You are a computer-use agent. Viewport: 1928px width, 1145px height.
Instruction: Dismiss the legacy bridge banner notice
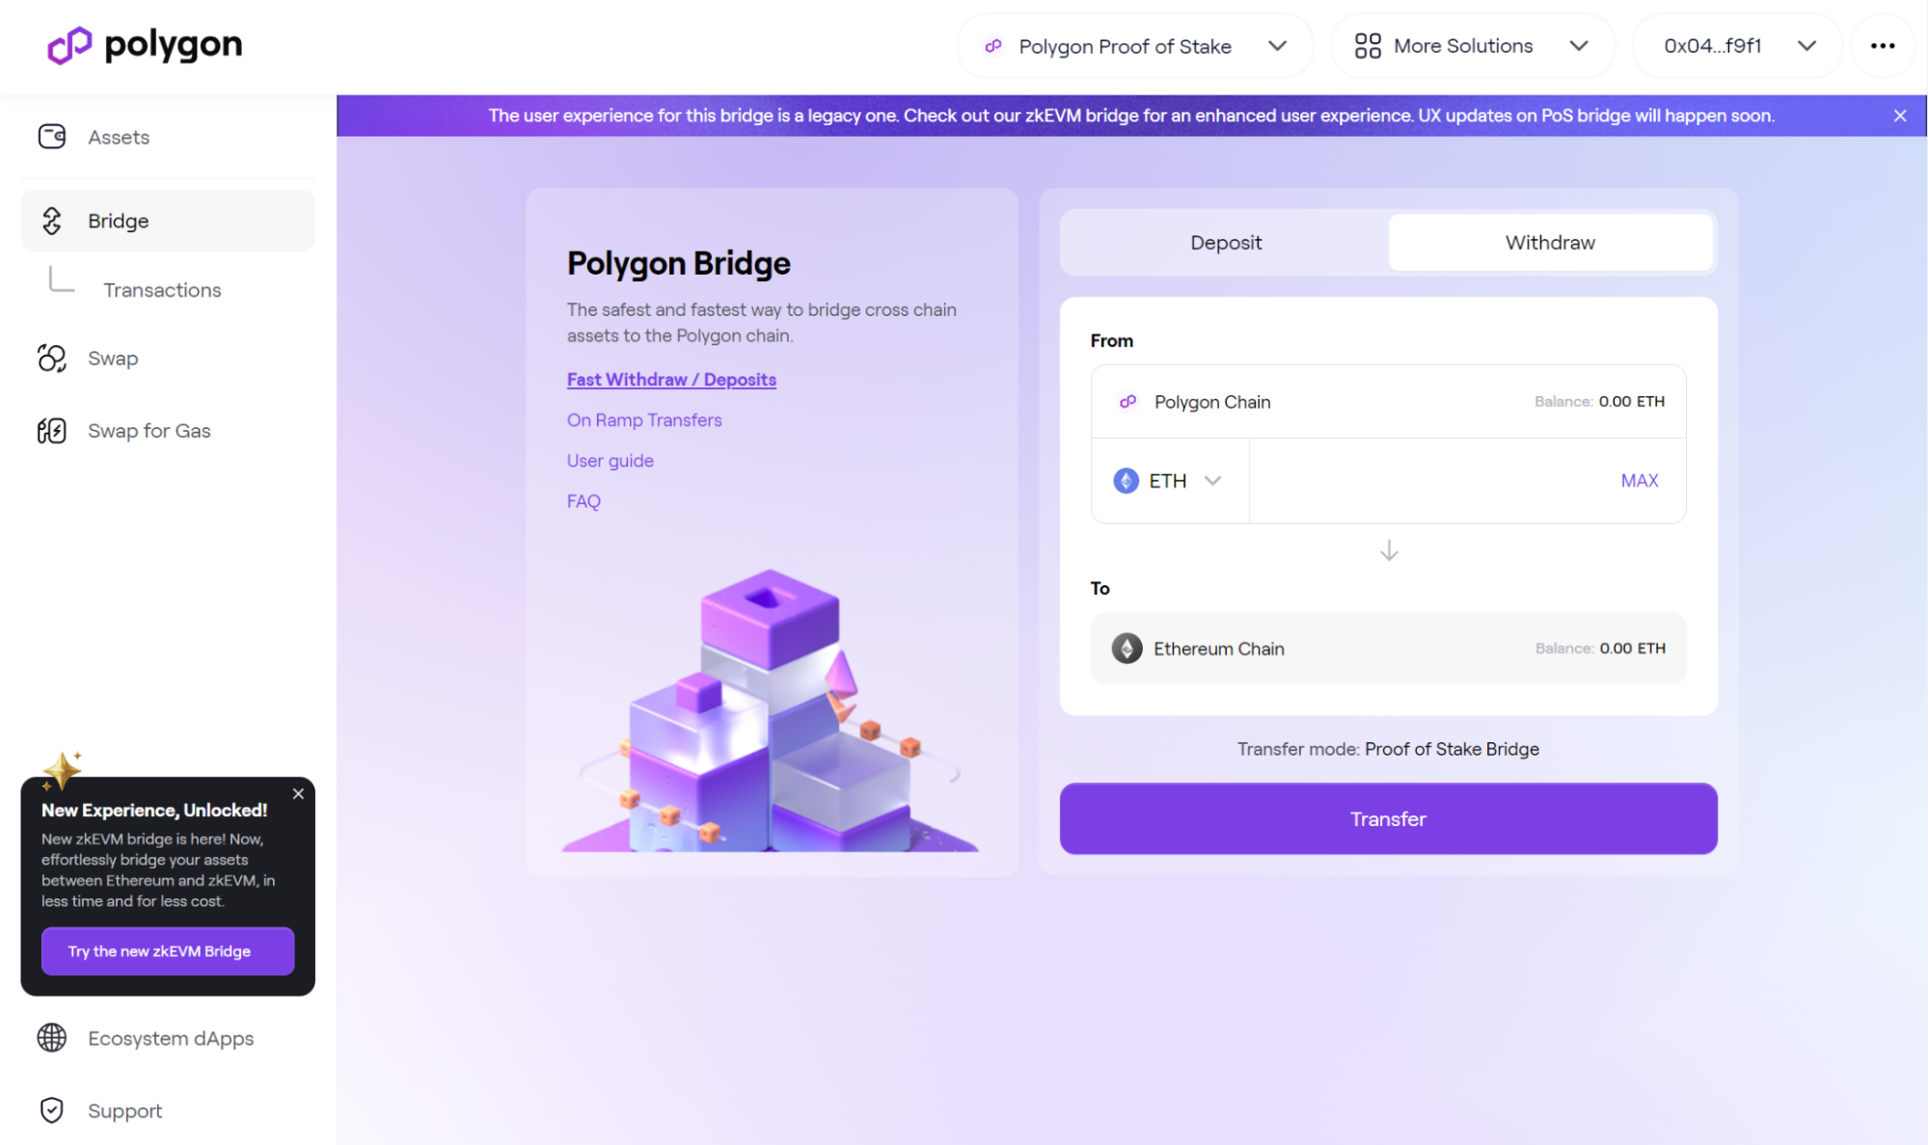pyautogui.click(x=1899, y=115)
